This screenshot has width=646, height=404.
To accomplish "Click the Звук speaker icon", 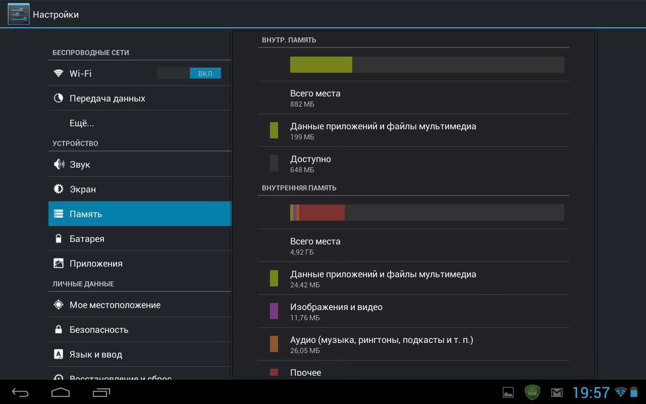I will click(x=59, y=165).
